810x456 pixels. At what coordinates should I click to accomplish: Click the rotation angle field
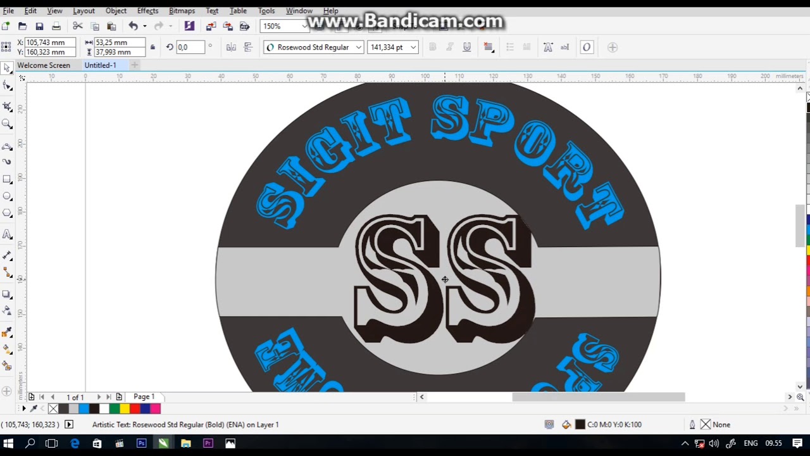[190, 47]
